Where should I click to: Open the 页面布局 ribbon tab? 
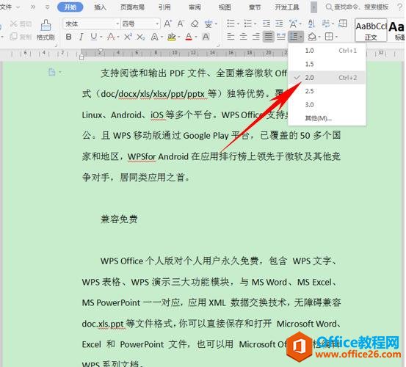(x=132, y=7)
